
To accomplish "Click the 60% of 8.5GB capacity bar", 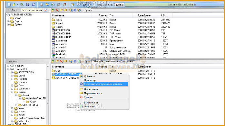I will pos(175,5).
